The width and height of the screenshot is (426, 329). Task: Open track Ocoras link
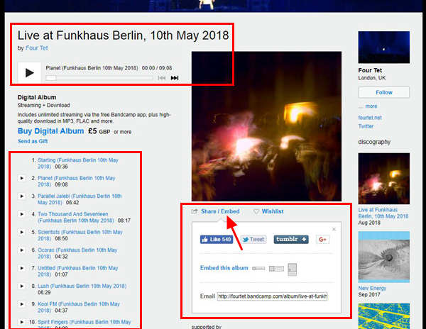coord(77,253)
